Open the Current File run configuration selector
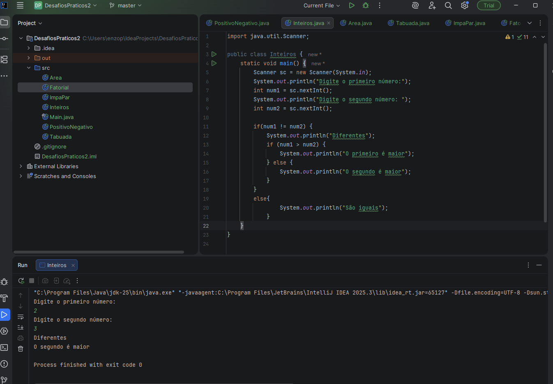The width and height of the screenshot is (553, 384). (x=322, y=5)
